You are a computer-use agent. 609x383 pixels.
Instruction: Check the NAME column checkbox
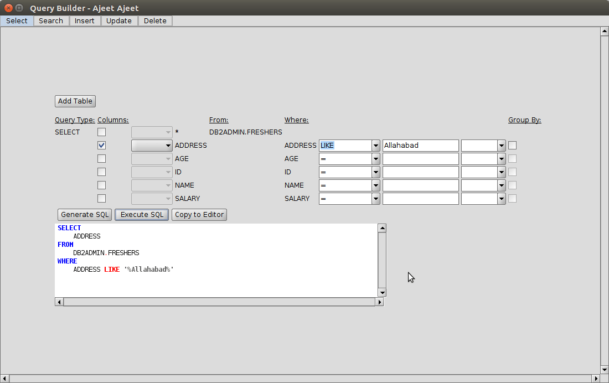click(101, 185)
